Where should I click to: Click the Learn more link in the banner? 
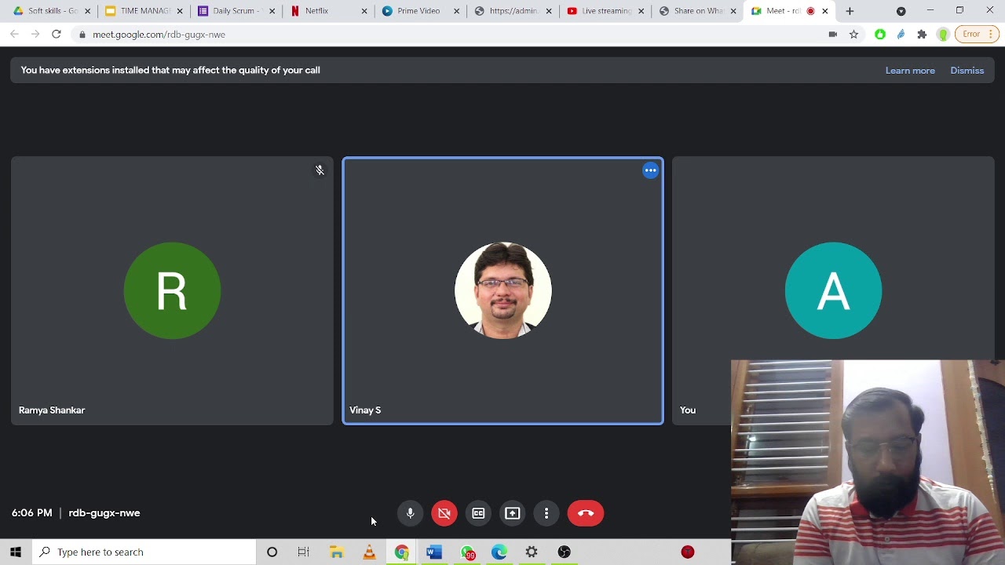(x=910, y=71)
